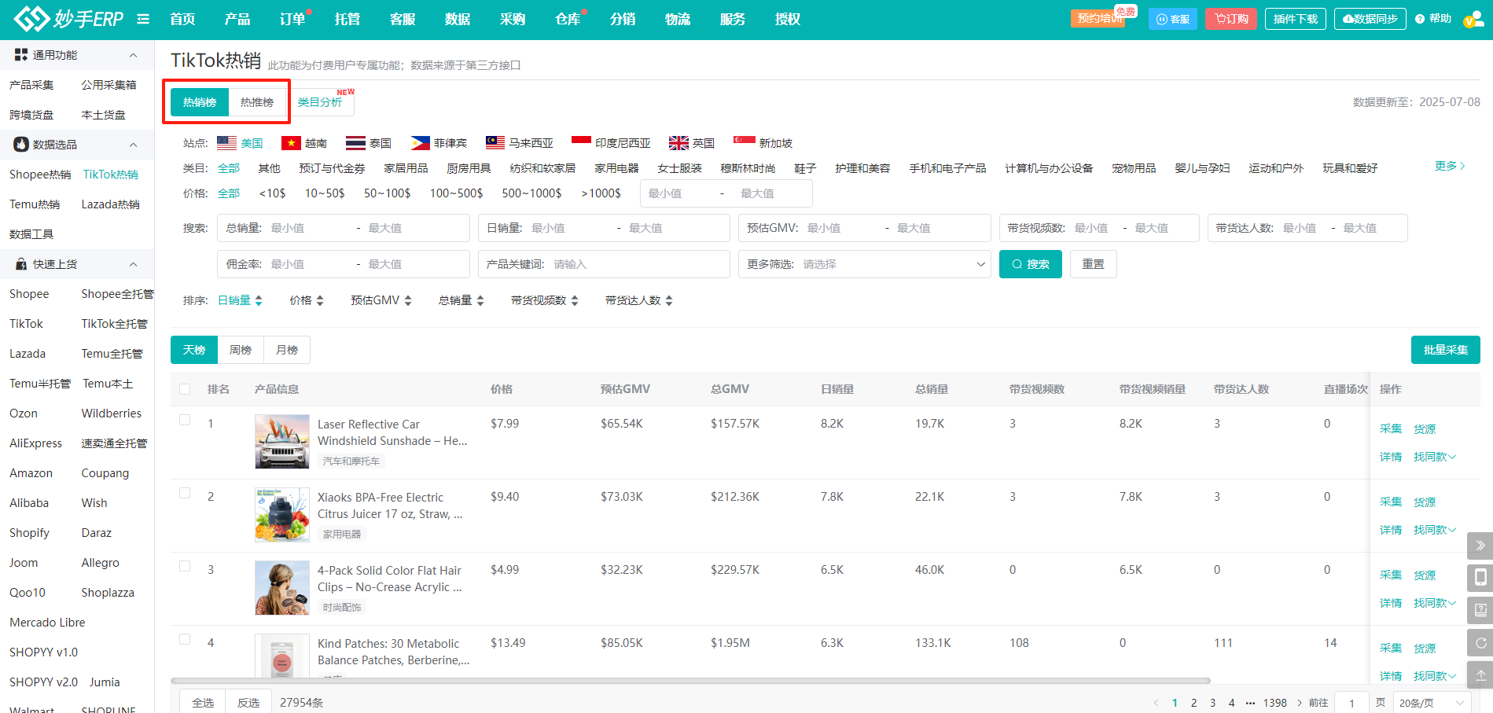Go to page 1398

1275,703
